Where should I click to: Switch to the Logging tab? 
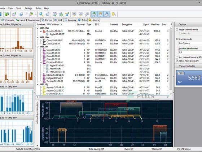click(70, 20)
